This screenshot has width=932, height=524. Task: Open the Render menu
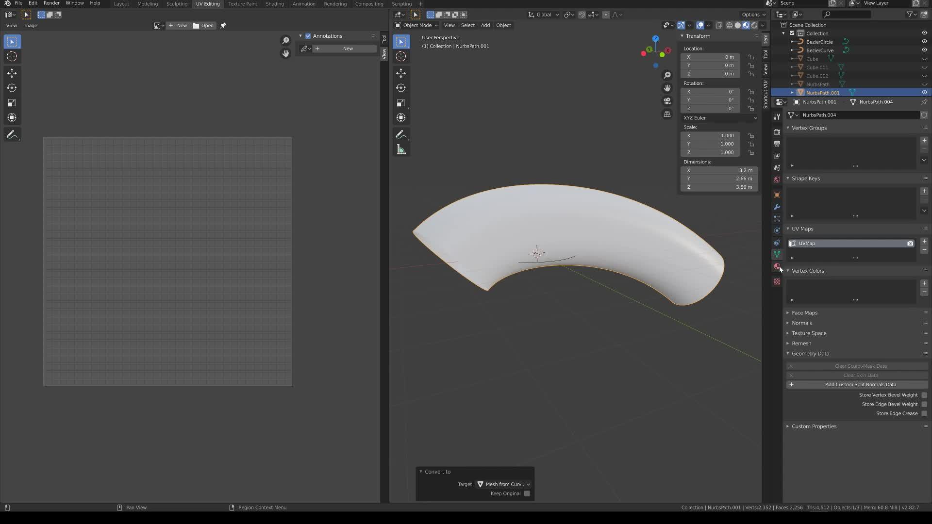[51, 3]
